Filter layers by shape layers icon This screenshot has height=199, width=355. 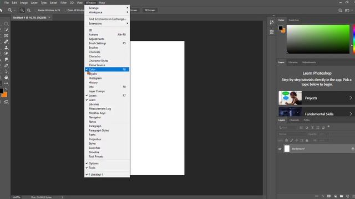[318, 128]
